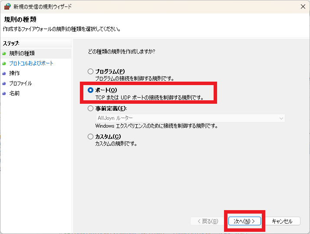Click the キャンセル button

[282, 221]
